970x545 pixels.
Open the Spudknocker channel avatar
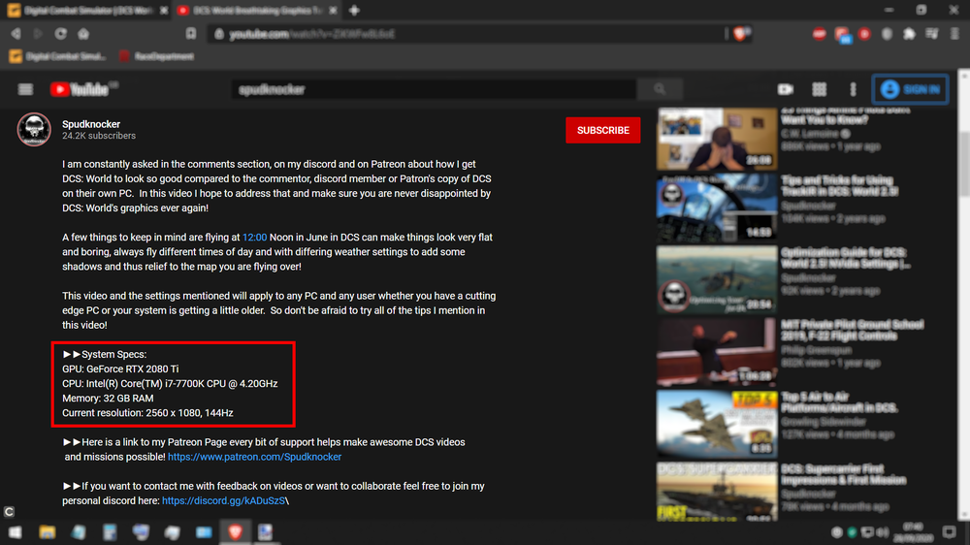pos(34,129)
